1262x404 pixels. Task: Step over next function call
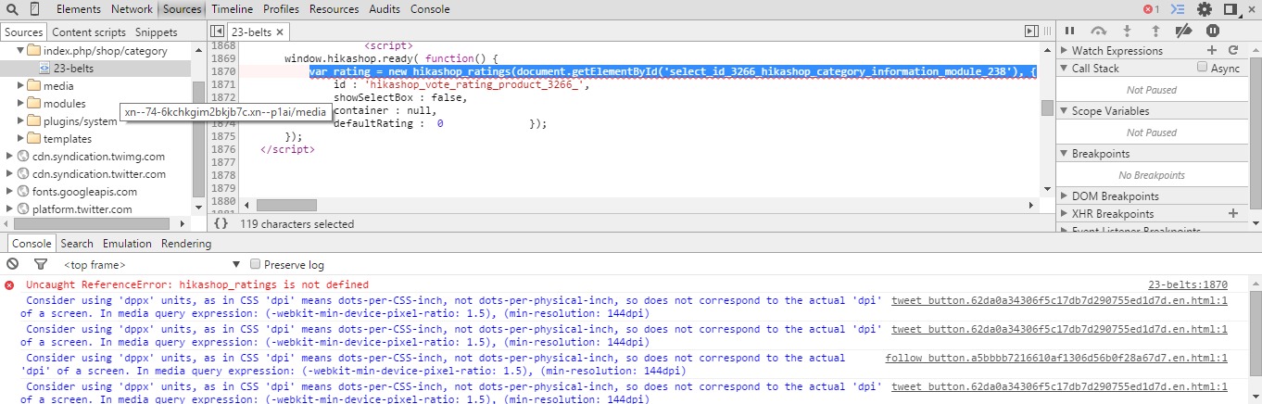(1099, 31)
